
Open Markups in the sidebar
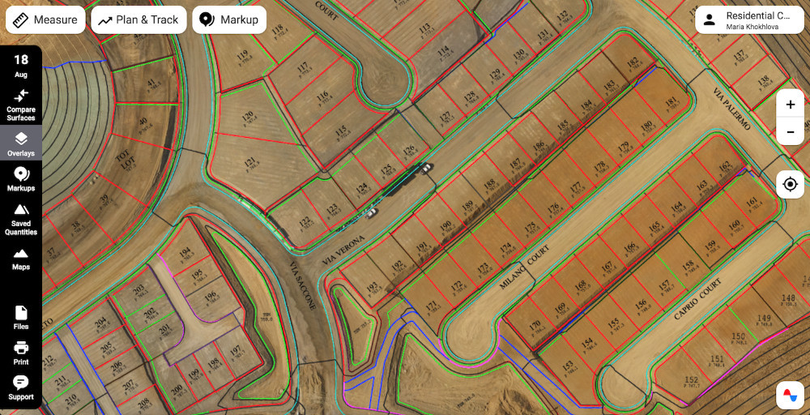coord(21,179)
